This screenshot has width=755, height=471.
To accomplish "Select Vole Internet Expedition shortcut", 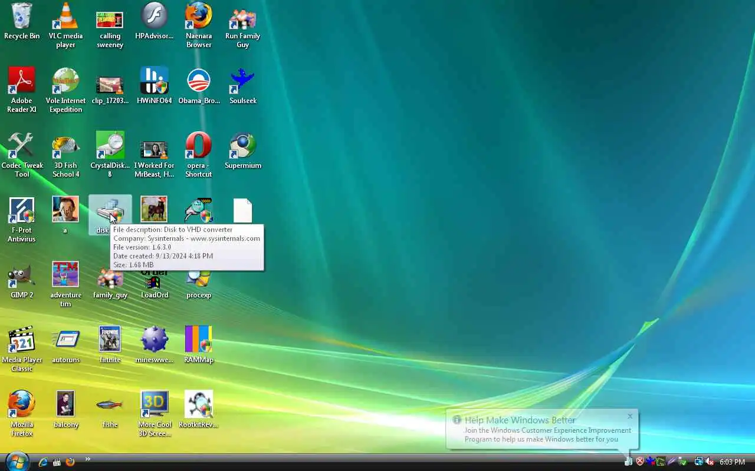I will (x=65, y=90).
